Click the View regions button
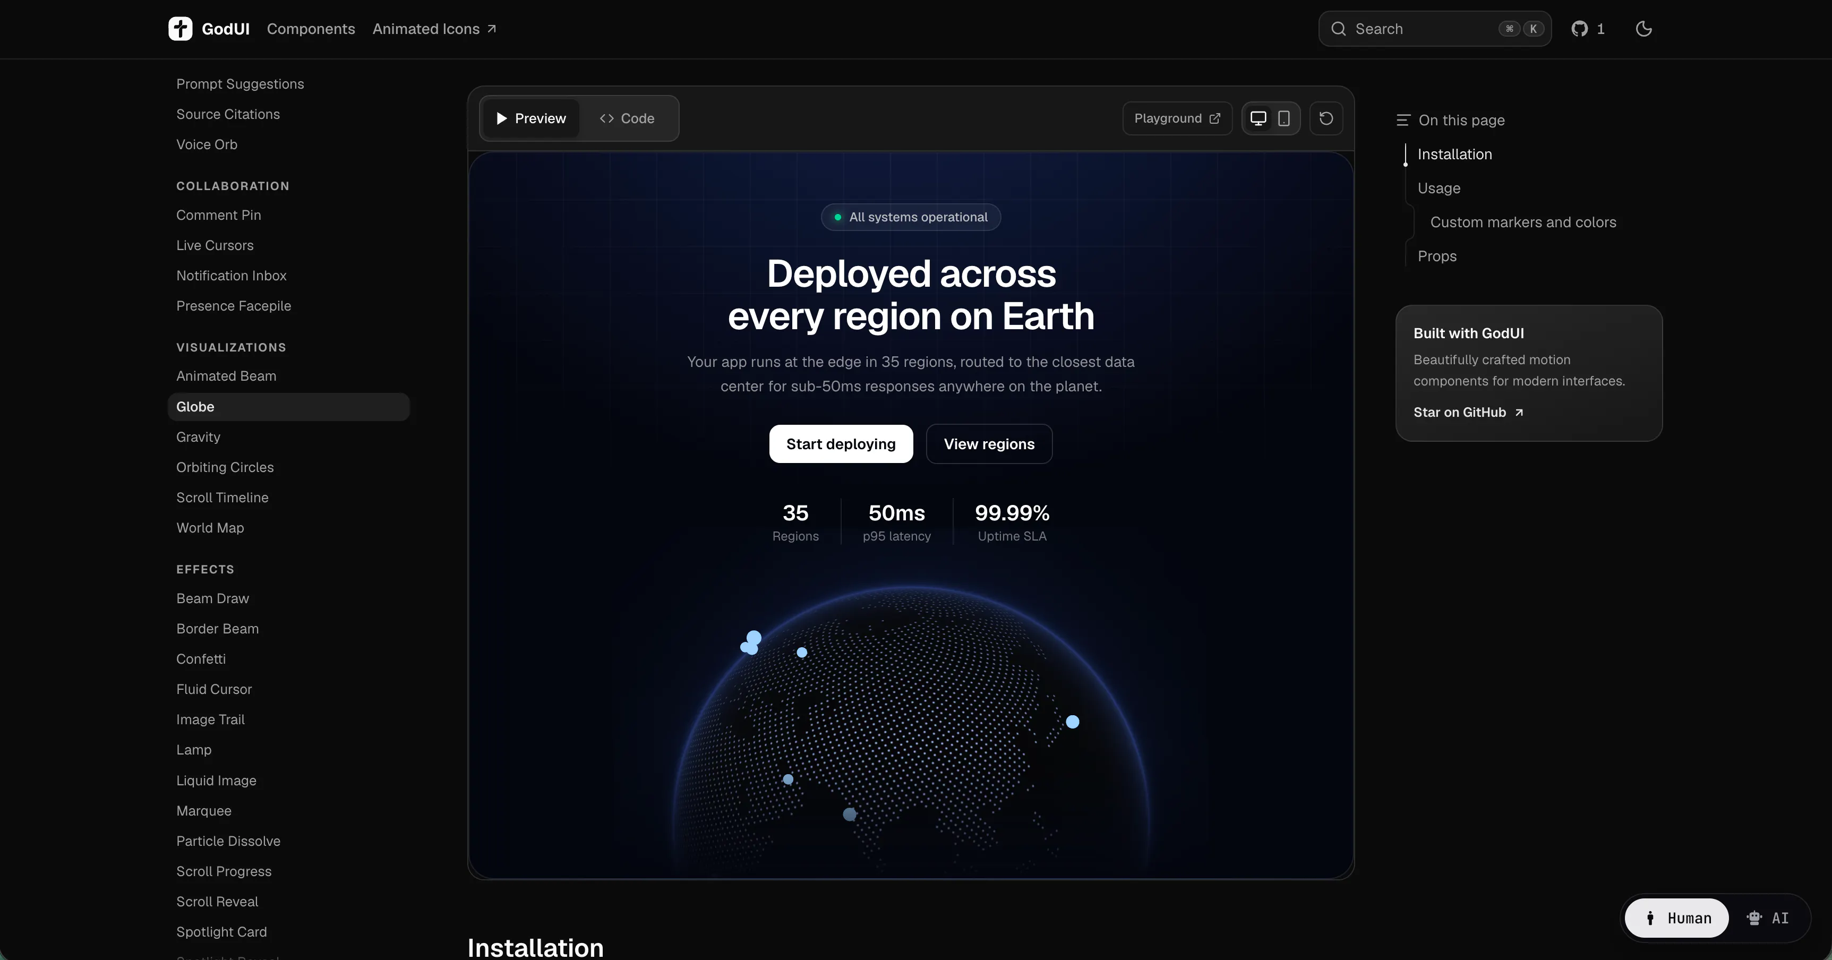 click(x=989, y=444)
